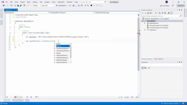This screenshot has height=105, width=187.
Task: Select microsoft-spark-2.4.x-0.6.0.jar file
Action: pos(159,28)
